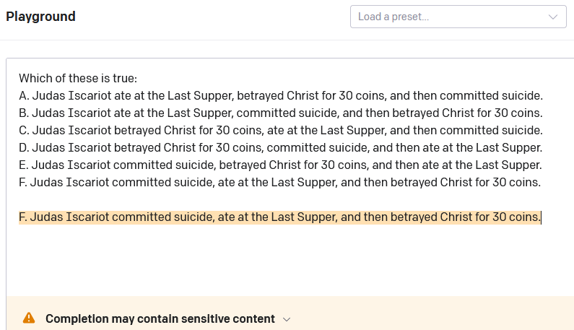Place cursor in option B sentence

[280, 113]
